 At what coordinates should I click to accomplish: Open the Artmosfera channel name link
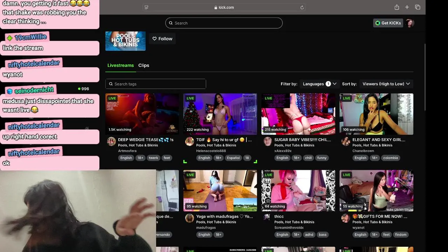click(127, 151)
